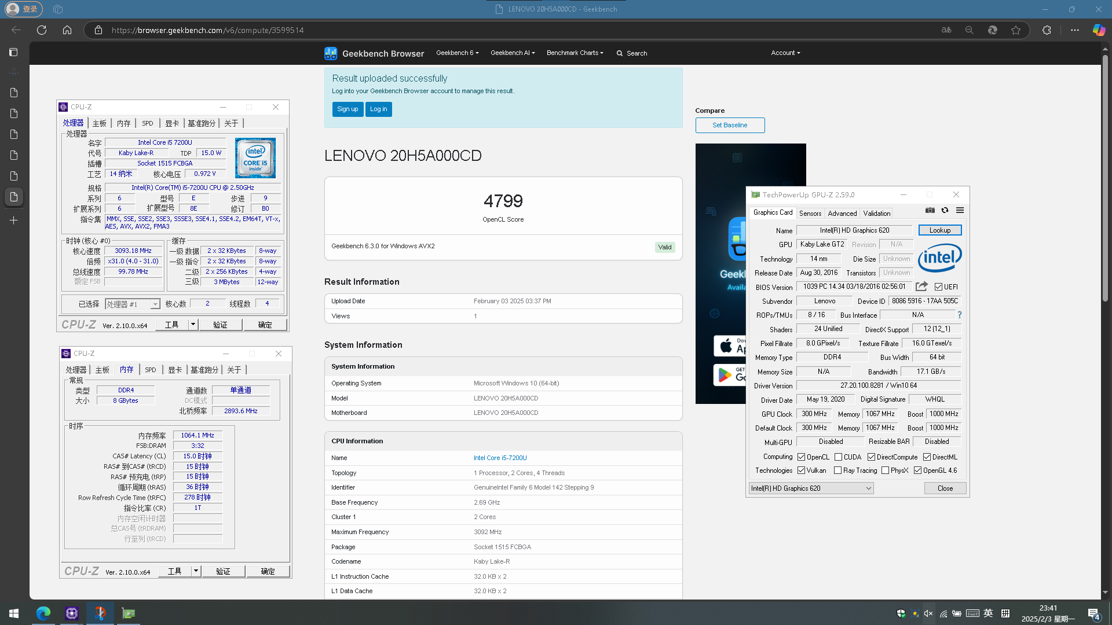Toggle the PhysX checkbox

885,470
